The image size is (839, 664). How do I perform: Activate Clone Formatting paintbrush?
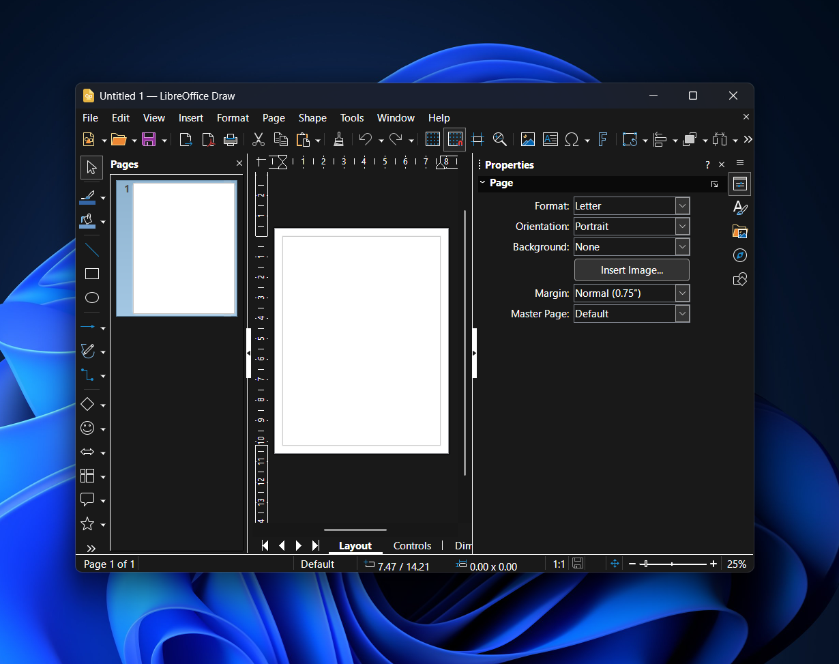coord(338,140)
